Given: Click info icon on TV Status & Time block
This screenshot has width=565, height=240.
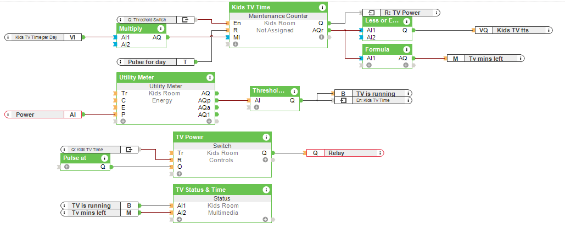Looking at the screenshot, I should click(x=266, y=190).
